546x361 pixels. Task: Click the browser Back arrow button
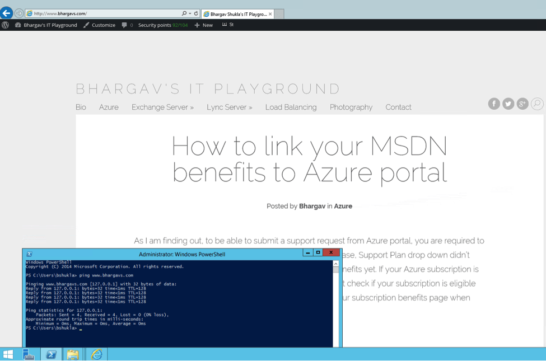coord(7,13)
